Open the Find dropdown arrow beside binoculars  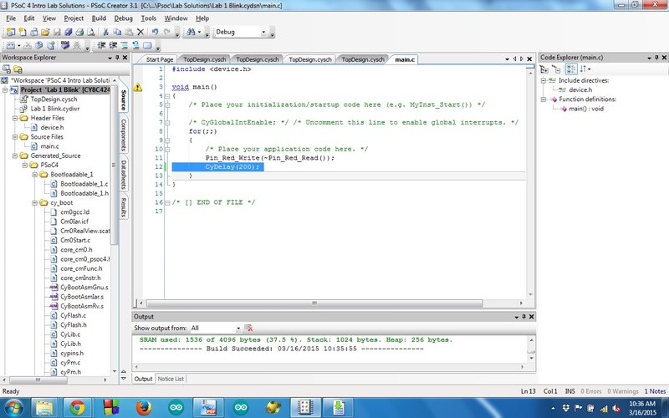point(199,32)
